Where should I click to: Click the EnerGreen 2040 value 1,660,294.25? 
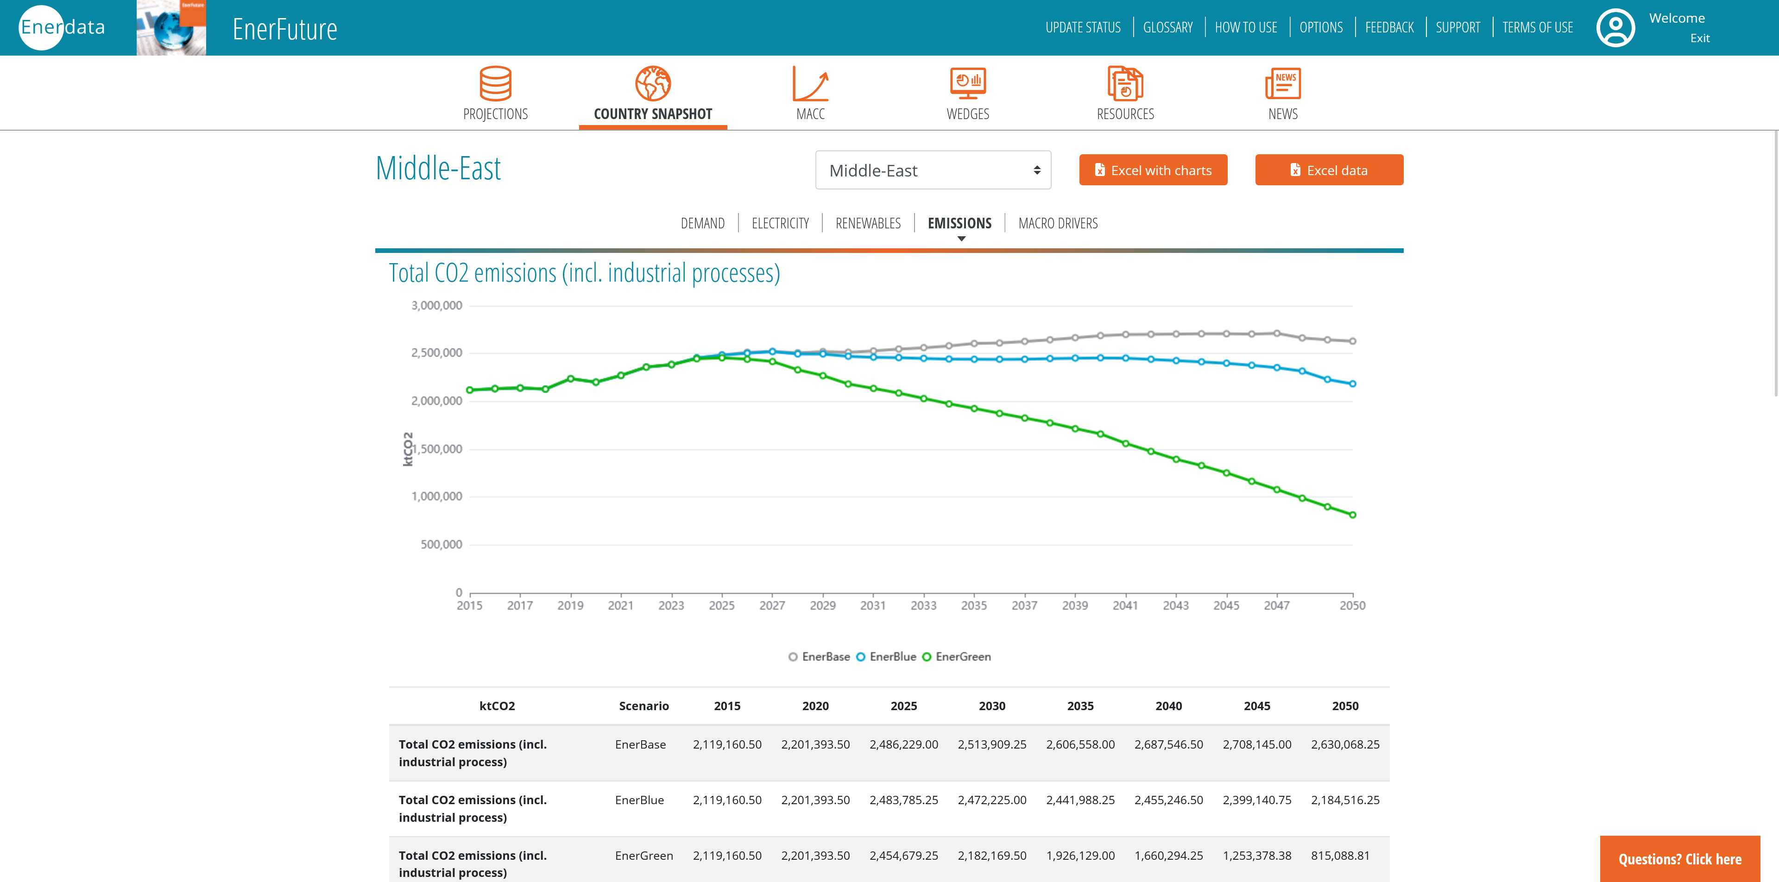click(1168, 856)
